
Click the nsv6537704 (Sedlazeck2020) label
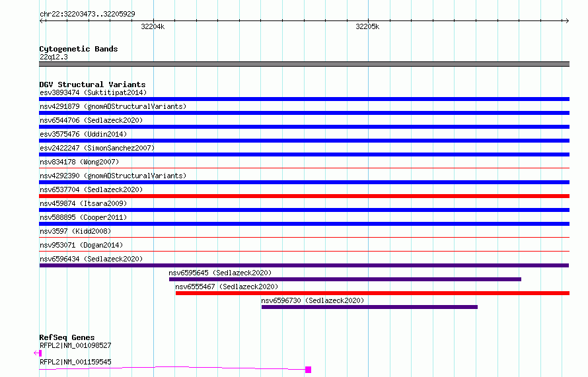(x=91, y=189)
